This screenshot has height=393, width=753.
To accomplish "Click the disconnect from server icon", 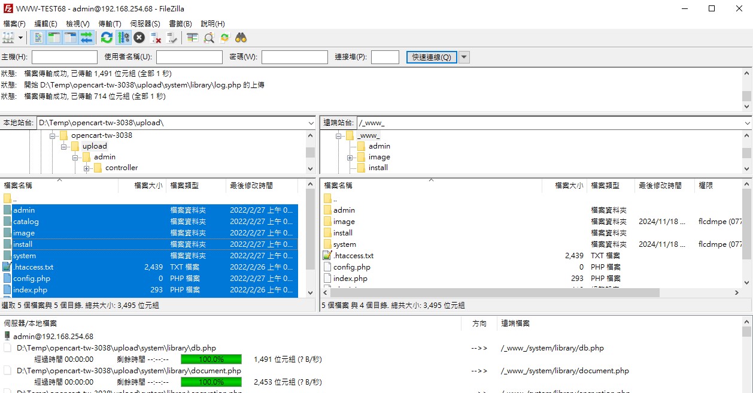I will click(156, 38).
